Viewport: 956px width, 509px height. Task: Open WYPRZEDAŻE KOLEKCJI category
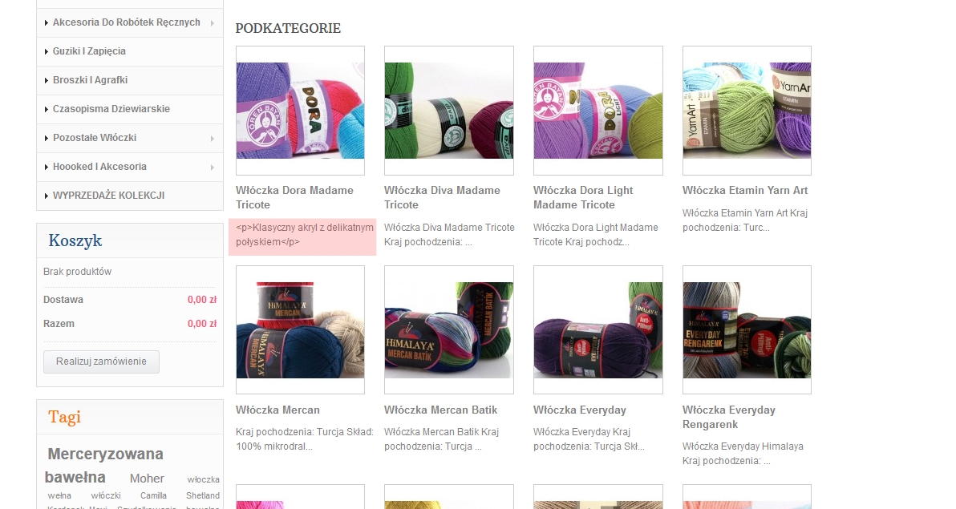coord(108,196)
